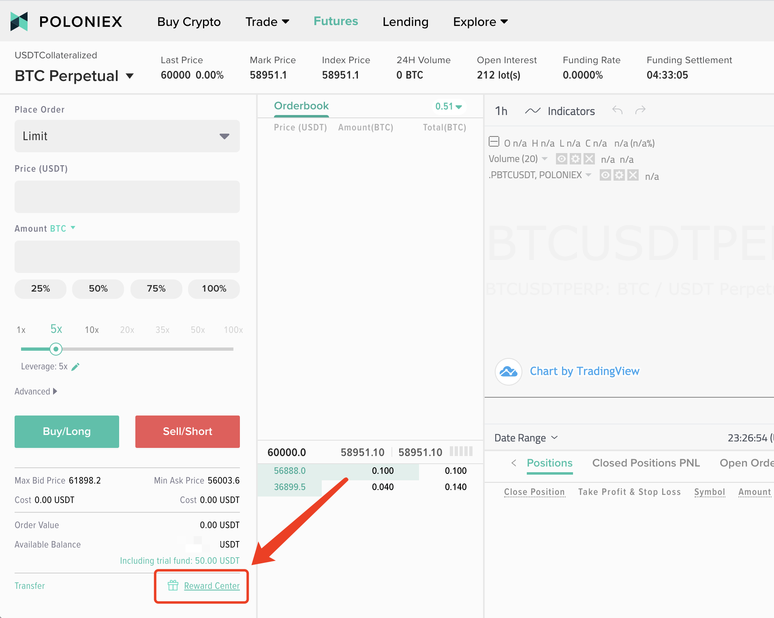Expand the BTC Perpetual contract selector
Image resolution: width=774 pixels, height=618 pixels.
click(x=130, y=76)
